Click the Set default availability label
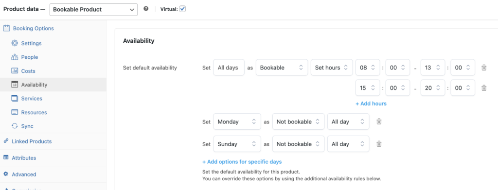The height and width of the screenshot is (190, 498). [x=150, y=68]
